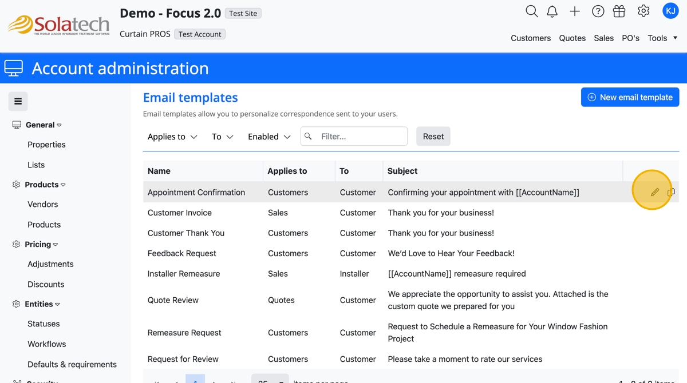Click into the Filter text field
The image size is (687, 383).
point(361,137)
